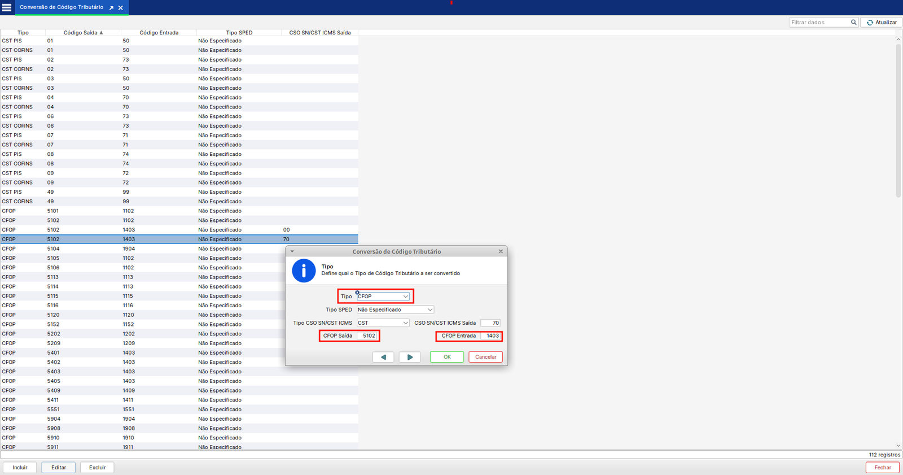Open the Tipo SPED dropdown
Screen dimensions: 903x475
tap(395, 310)
